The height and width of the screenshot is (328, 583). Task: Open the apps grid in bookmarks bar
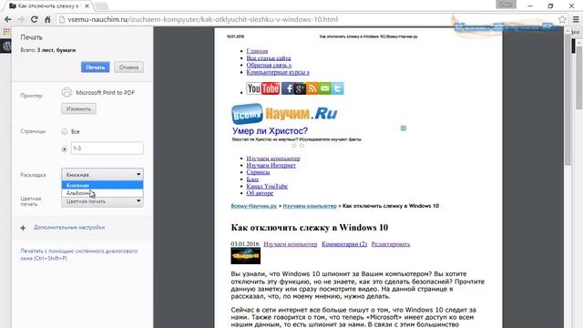[6, 32]
